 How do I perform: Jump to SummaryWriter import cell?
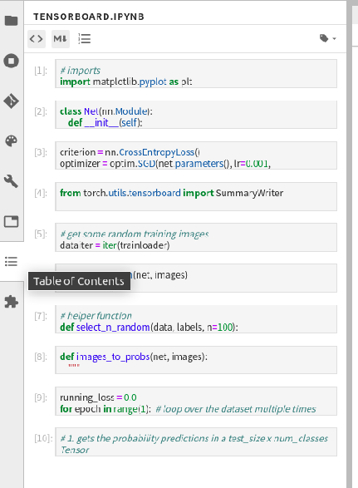tap(196, 197)
